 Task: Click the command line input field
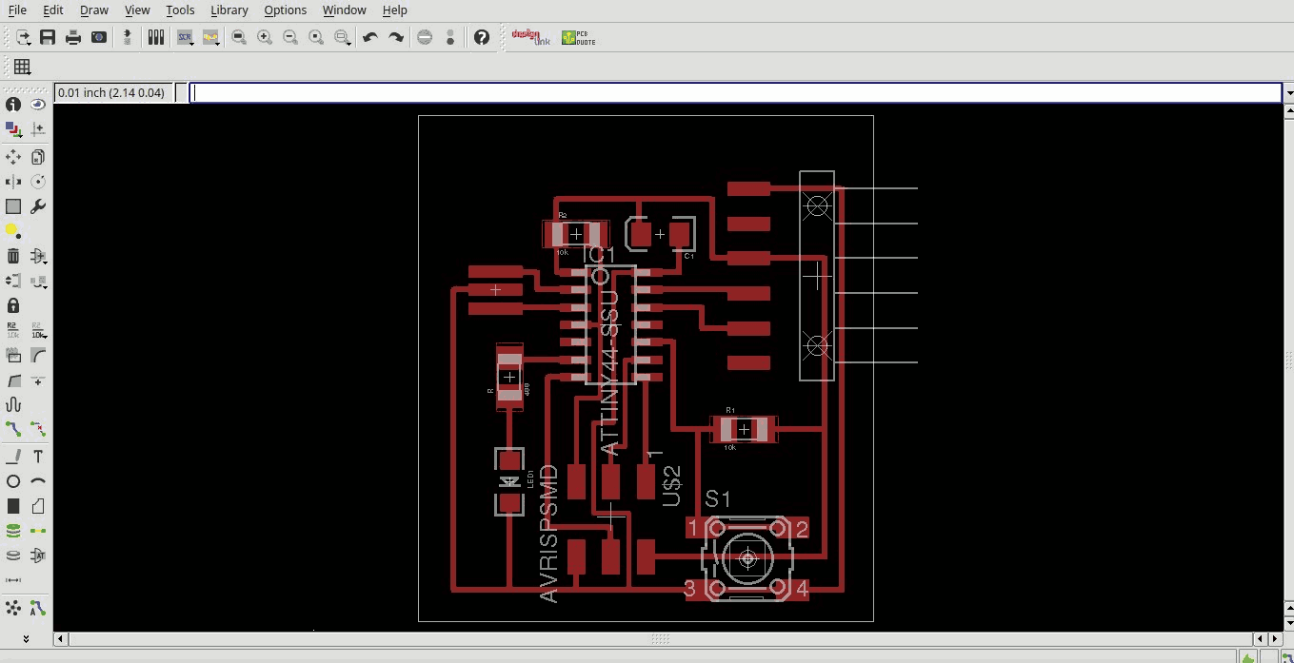[x=736, y=93]
